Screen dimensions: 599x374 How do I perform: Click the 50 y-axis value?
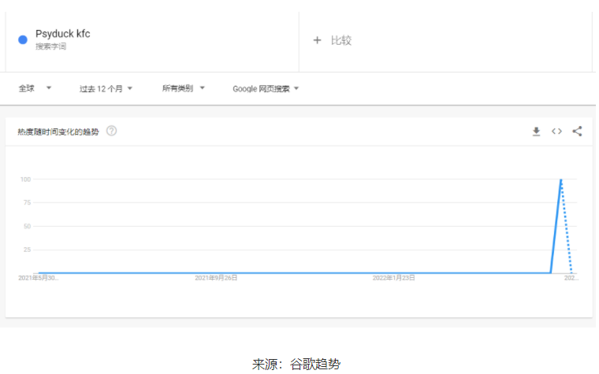[x=27, y=226]
